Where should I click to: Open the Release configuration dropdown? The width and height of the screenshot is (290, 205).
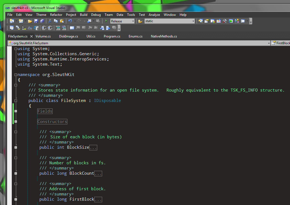click(133, 21)
